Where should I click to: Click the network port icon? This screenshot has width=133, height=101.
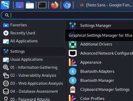pos(73,53)
